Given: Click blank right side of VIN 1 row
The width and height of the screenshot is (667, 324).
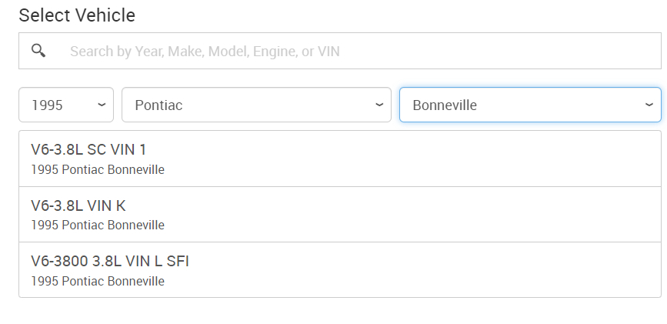Looking at the screenshot, I should (x=500, y=159).
